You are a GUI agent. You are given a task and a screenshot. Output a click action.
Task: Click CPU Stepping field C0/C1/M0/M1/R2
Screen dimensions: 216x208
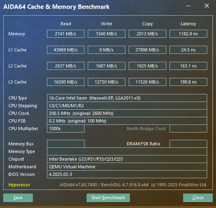pyautogui.click(x=127, y=106)
